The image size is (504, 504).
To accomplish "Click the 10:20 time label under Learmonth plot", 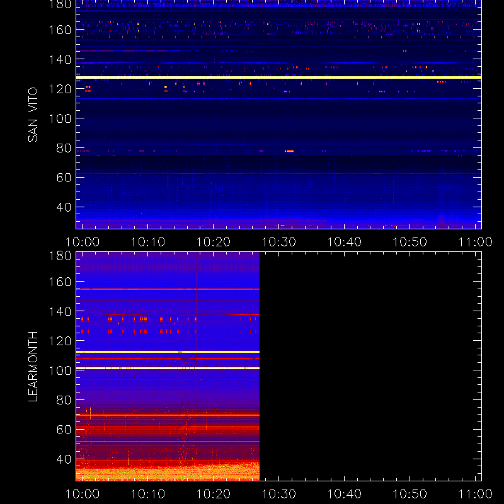I will click(x=214, y=494).
